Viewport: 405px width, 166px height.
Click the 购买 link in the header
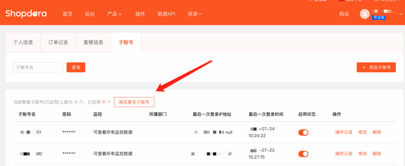coord(344,14)
